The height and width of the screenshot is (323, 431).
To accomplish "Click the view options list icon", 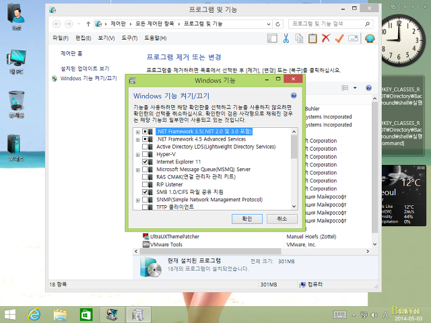I will point(345,88).
